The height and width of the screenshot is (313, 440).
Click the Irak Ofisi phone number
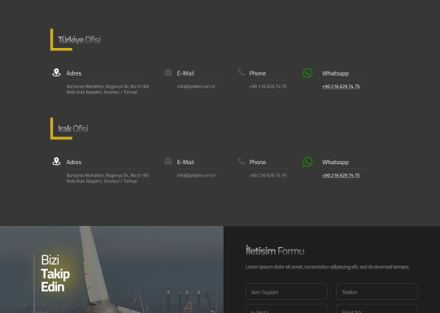(x=268, y=176)
